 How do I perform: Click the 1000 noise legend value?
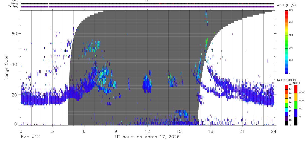click(301, 101)
